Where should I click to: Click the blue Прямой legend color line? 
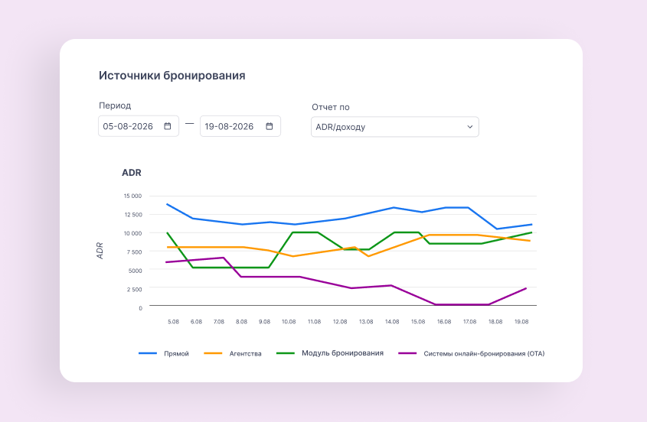[148, 353]
